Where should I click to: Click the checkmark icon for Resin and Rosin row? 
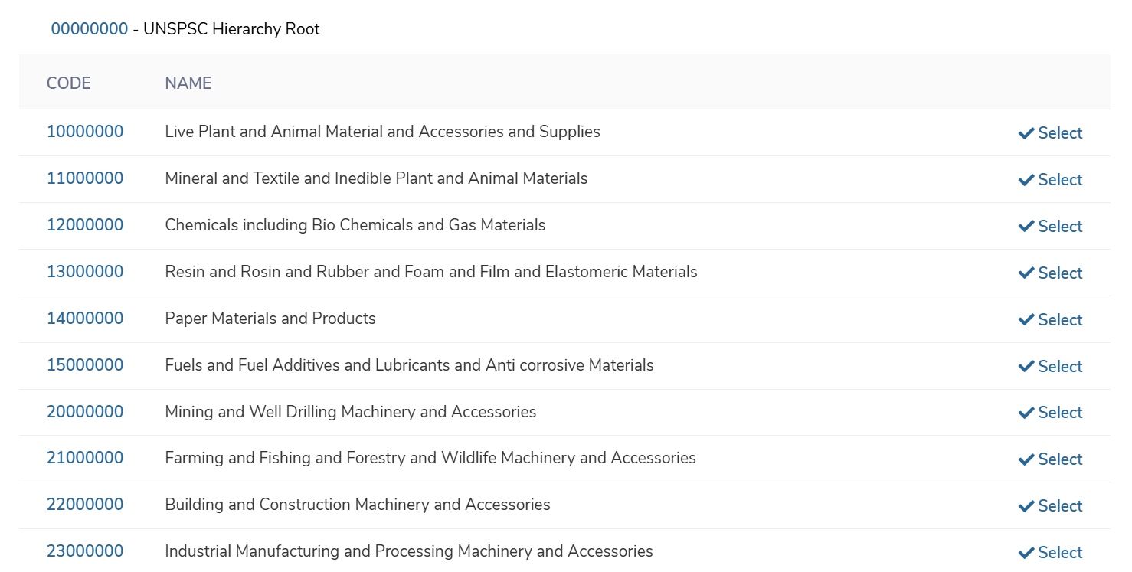click(1026, 273)
